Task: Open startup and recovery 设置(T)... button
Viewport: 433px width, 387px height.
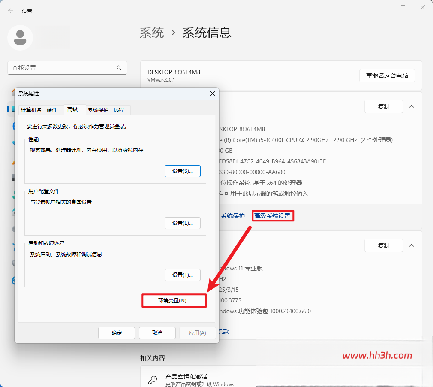Action: (183, 275)
